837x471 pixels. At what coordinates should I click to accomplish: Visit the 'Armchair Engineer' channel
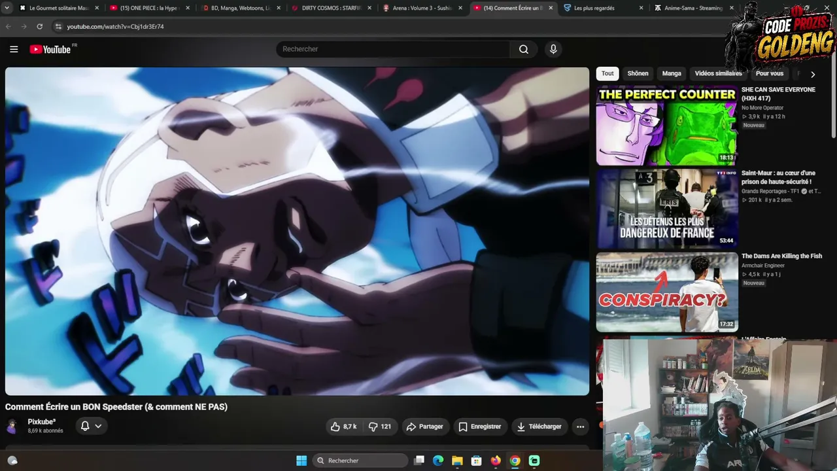click(x=764, y=266)
